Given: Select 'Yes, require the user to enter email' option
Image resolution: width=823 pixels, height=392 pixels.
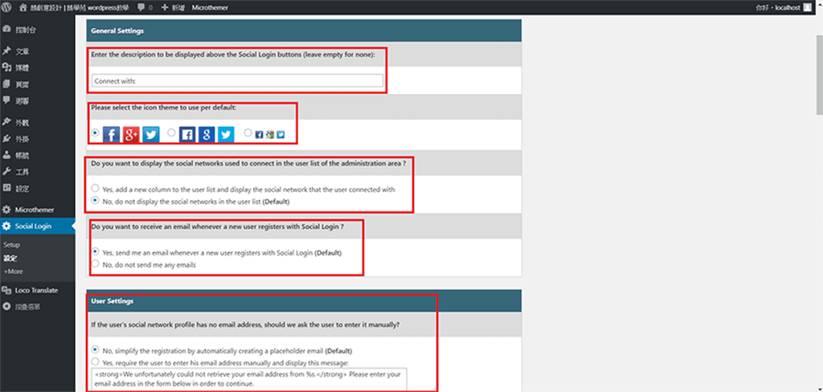Looking at the screenshot, I should (96, 362).
